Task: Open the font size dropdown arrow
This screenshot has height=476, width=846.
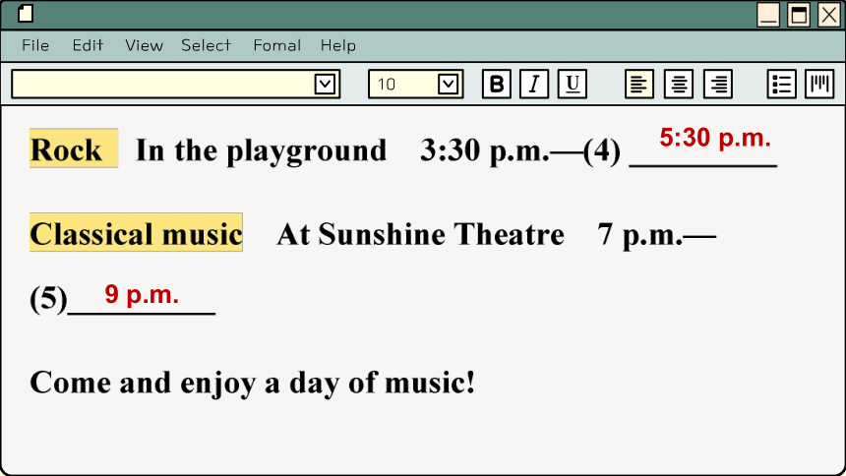Action: (x=448, y=85)
